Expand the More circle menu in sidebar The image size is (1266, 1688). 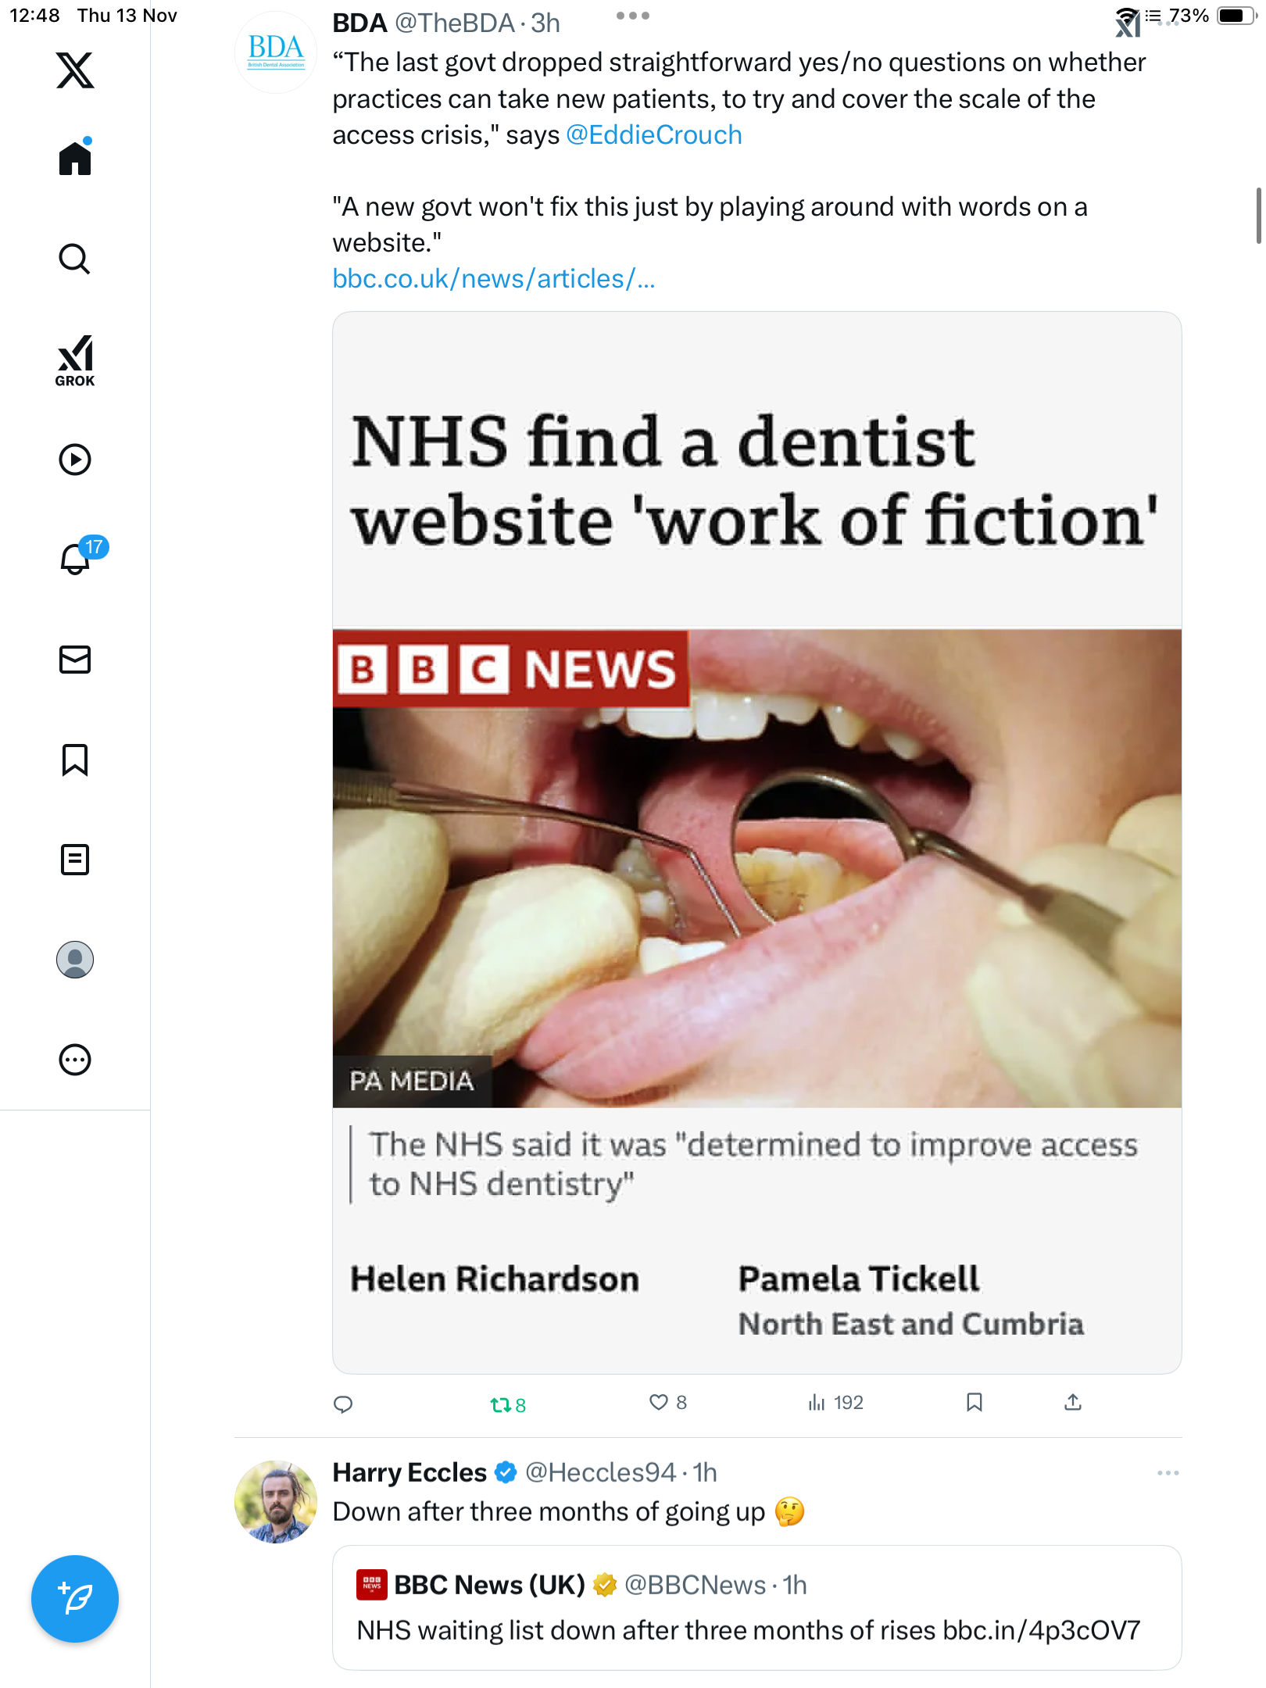tap(75, 1060)
